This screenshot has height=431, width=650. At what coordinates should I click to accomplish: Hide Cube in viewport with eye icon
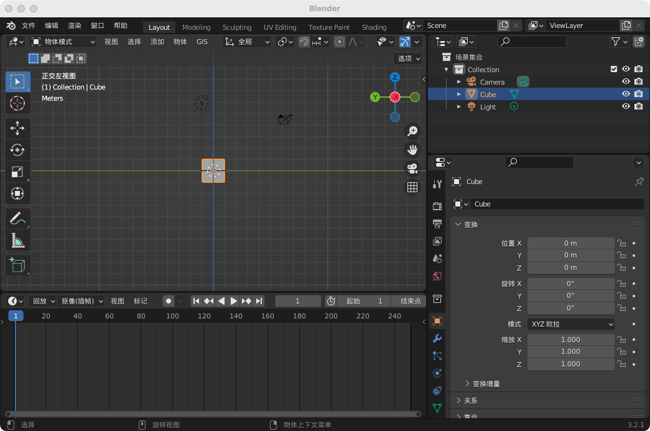[x=626, y=94]
